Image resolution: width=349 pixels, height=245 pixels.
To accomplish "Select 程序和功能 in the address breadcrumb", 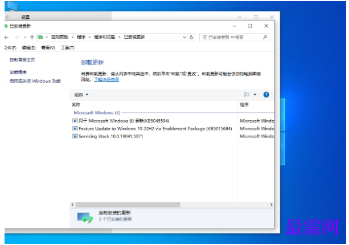I will (105, 37).
